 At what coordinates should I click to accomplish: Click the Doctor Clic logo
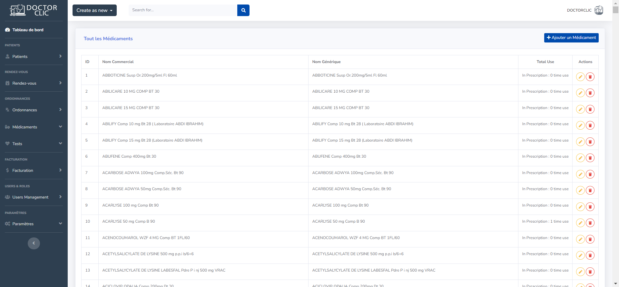click(x=34, y=10)
